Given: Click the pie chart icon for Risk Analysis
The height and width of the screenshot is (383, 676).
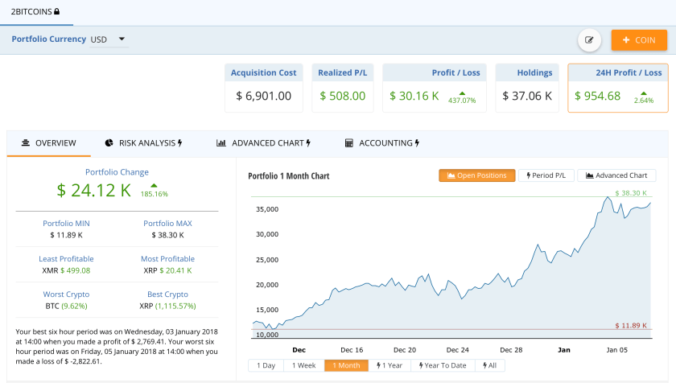Looking at the screenshot, I should [x=109, y=143].
